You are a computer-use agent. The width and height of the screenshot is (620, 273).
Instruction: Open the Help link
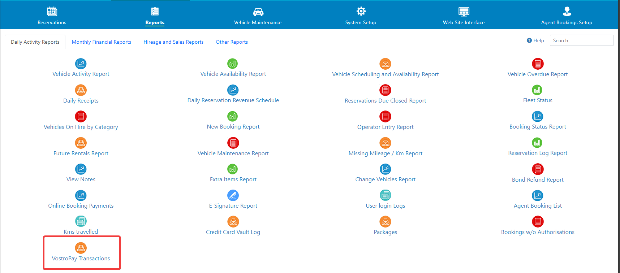click(x=535, y=40)
